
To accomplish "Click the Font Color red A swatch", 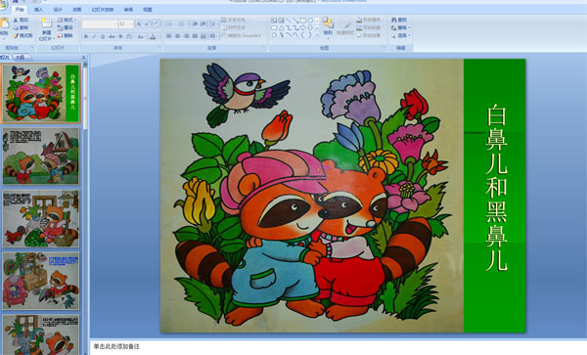I will pyautogui.click(x=153, y=36).
